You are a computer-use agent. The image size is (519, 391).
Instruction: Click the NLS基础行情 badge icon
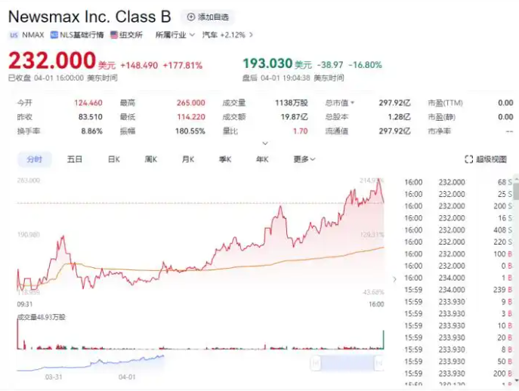tap(54, 35)
